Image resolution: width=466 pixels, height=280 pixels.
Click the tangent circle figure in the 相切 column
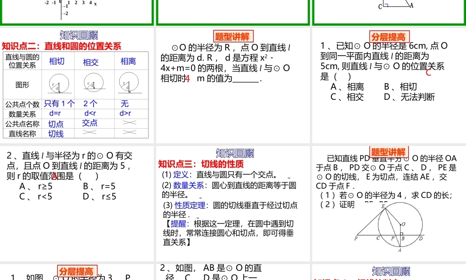click(59, 84)
